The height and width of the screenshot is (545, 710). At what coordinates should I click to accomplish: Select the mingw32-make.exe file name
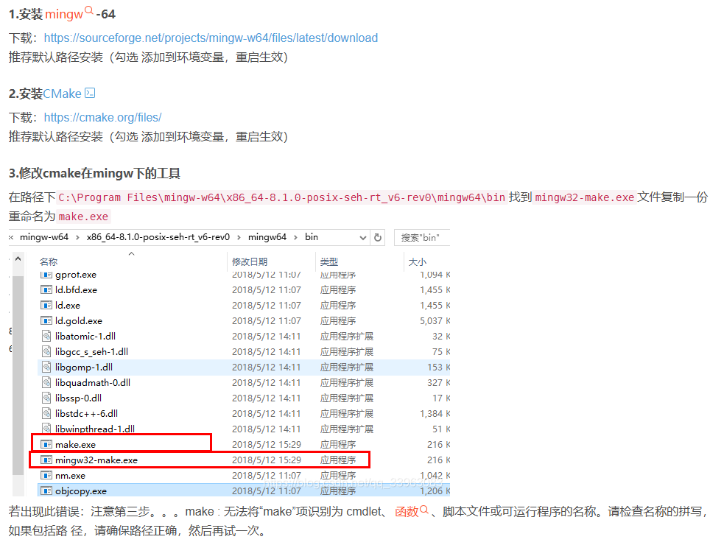tap(96, 460)
